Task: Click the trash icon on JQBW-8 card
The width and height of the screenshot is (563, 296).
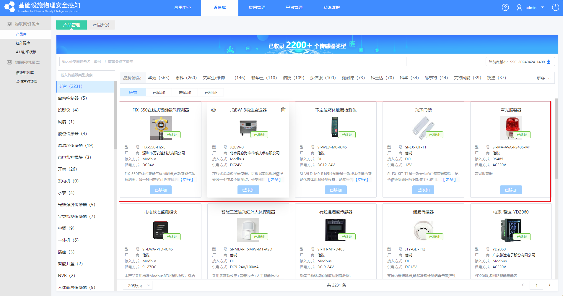Action: (283, 110)
